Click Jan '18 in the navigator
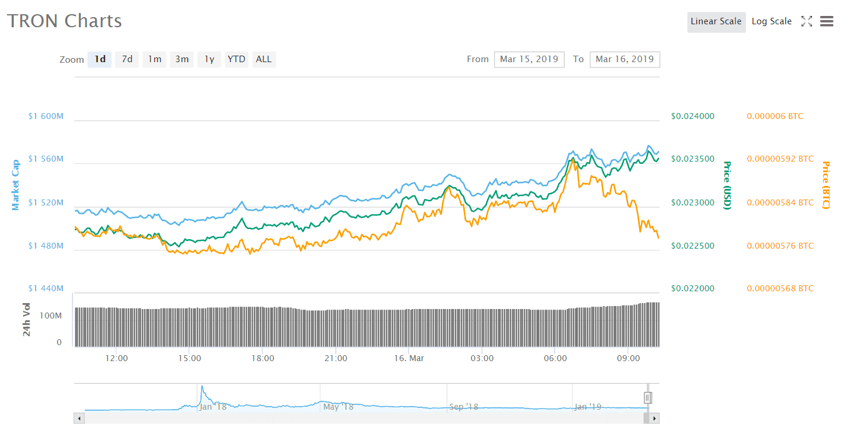Screen dimensions: 854x428 (213, 407)
